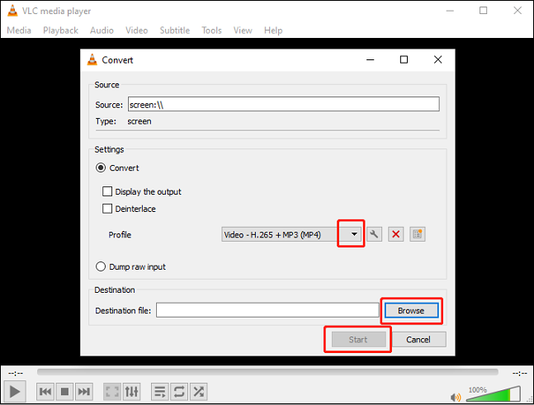
Task: Open the Video menu
Action: tap(136, 31)
